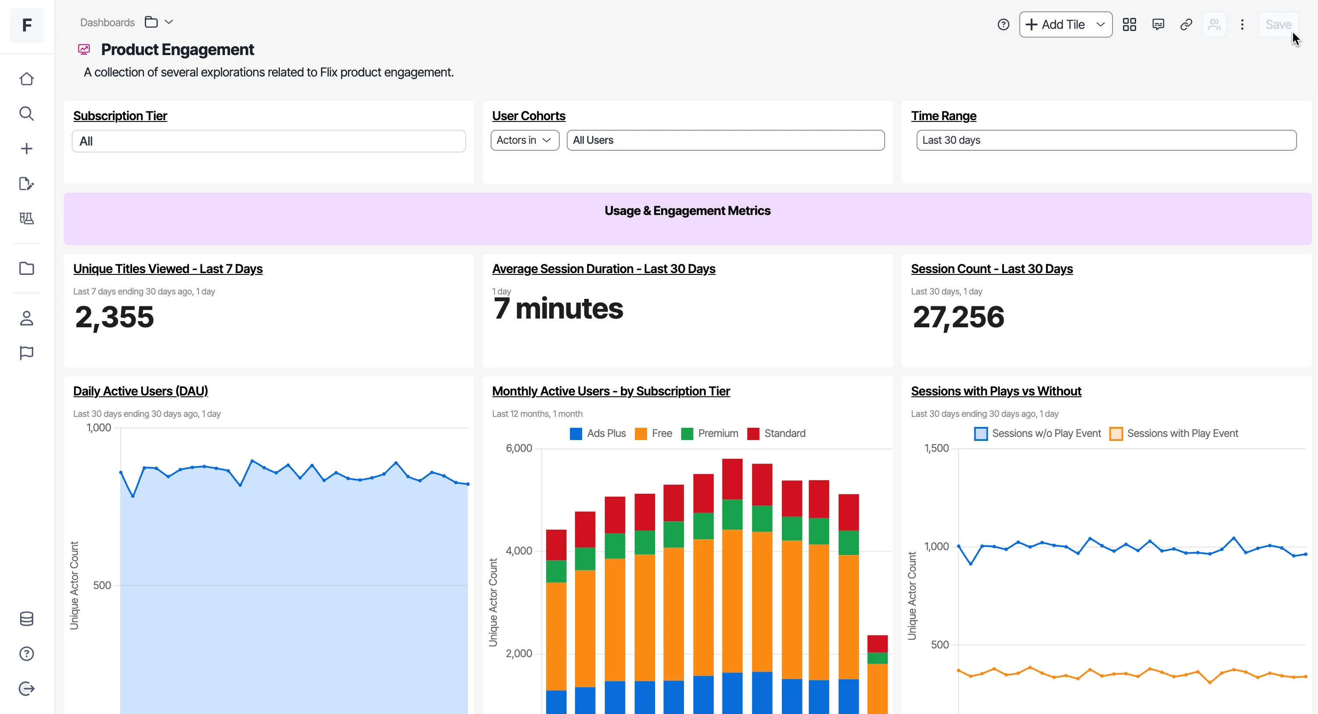Click the log out icon
This screenshot has width=1318, height=714.
(x=27, y=689)
